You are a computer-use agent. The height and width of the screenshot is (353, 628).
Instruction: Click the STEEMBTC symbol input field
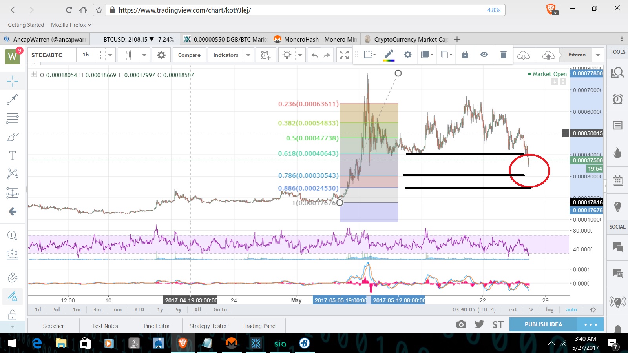point(52,55)
